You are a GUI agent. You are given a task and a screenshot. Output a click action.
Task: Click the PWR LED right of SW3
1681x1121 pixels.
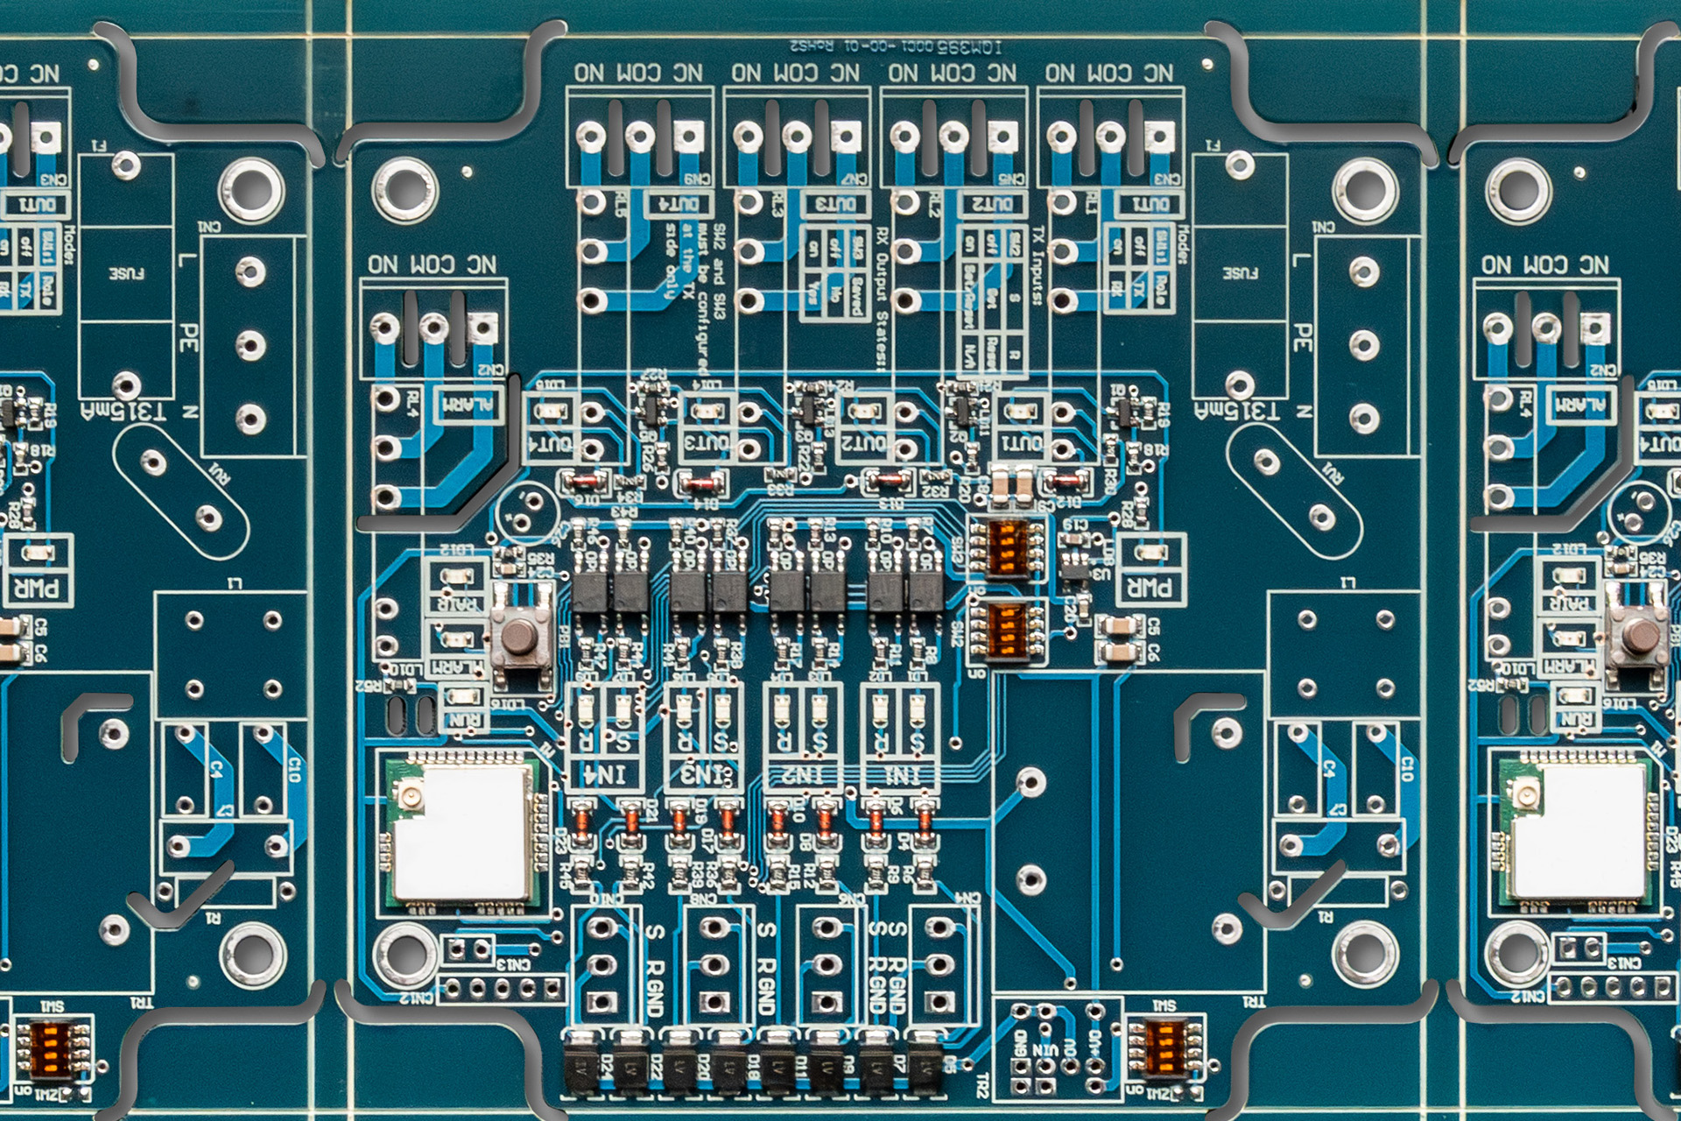[1150, 553]
